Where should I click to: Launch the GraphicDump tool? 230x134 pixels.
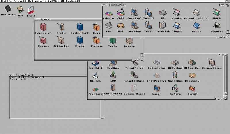pyautogui.click(x=134, y=75)
